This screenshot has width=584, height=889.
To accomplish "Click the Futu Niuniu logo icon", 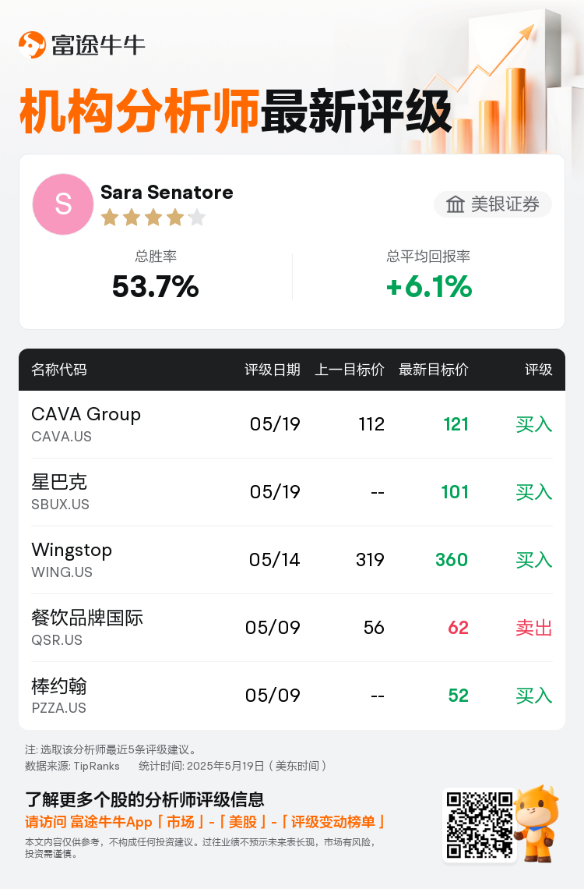I will tap(32, 44).
